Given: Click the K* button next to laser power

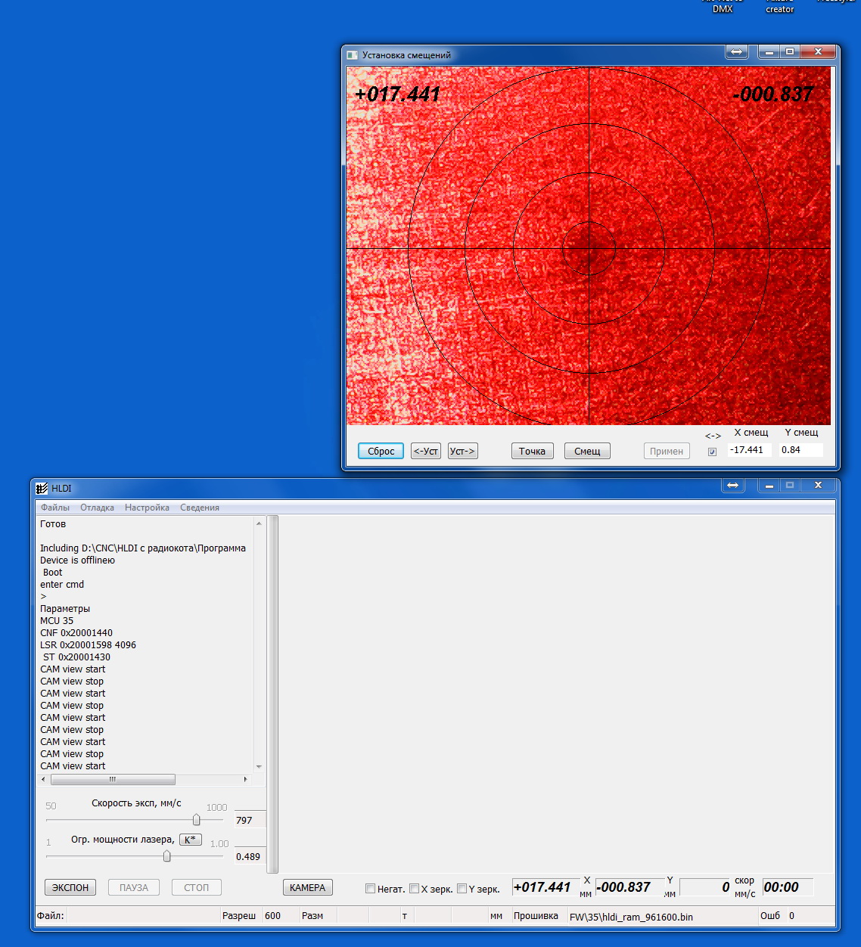Looking at the screenshot, I should [190, 840].
